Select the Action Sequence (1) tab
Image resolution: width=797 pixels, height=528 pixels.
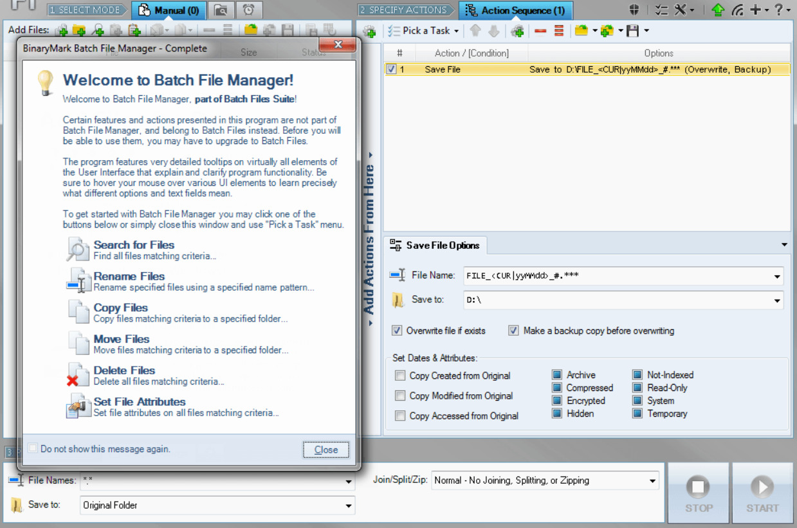click(515, 10)
